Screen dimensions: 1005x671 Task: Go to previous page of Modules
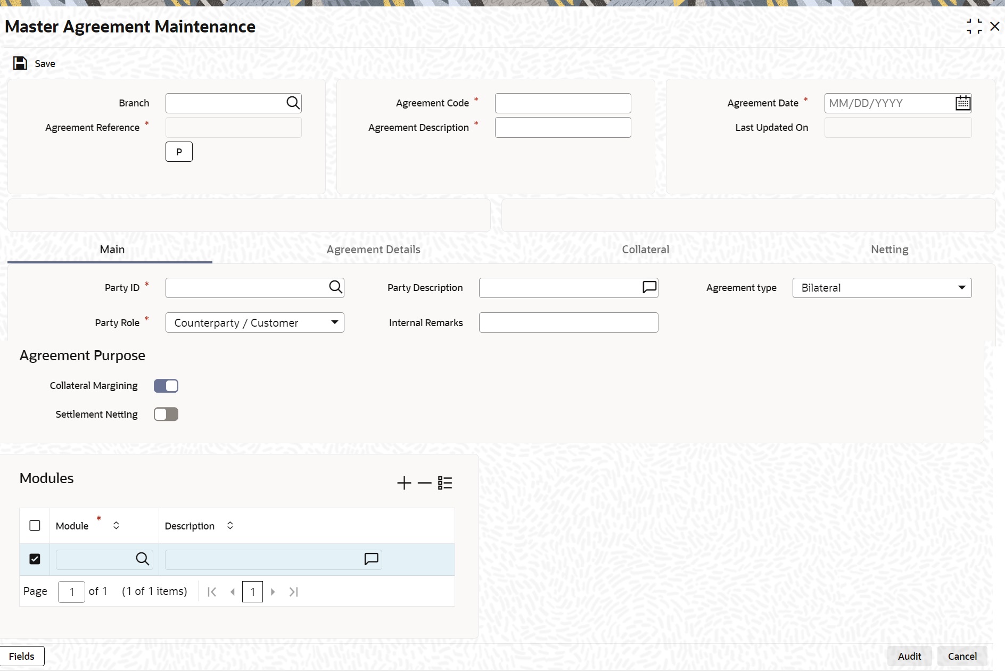pyautogui.click(x=232, y=592)
